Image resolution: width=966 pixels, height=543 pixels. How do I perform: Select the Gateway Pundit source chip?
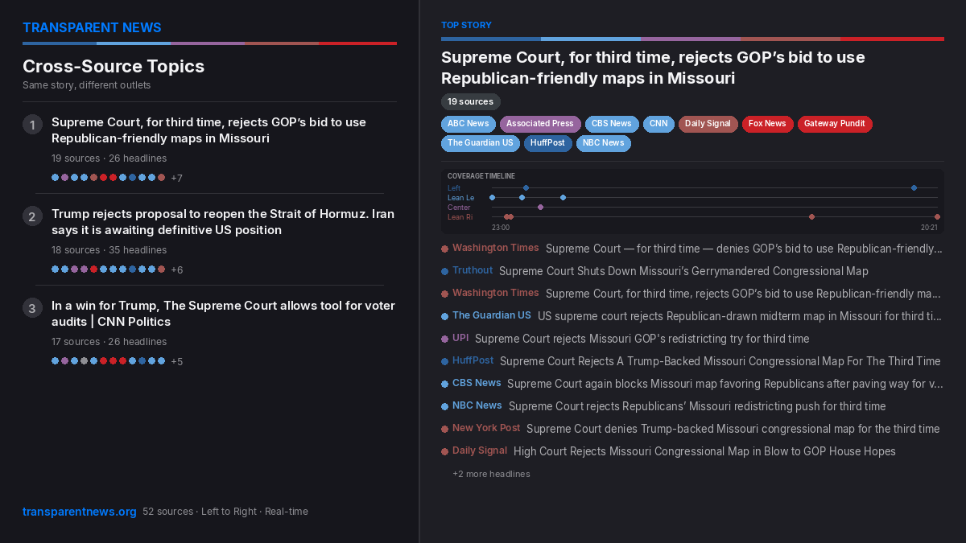(835, 124)
